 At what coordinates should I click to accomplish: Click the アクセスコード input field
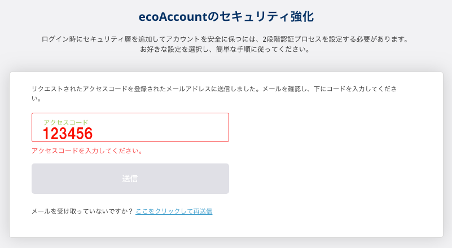coord(130,127)
